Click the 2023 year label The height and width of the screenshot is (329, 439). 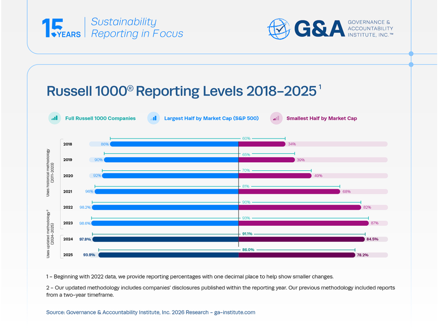tap(68, 223)
